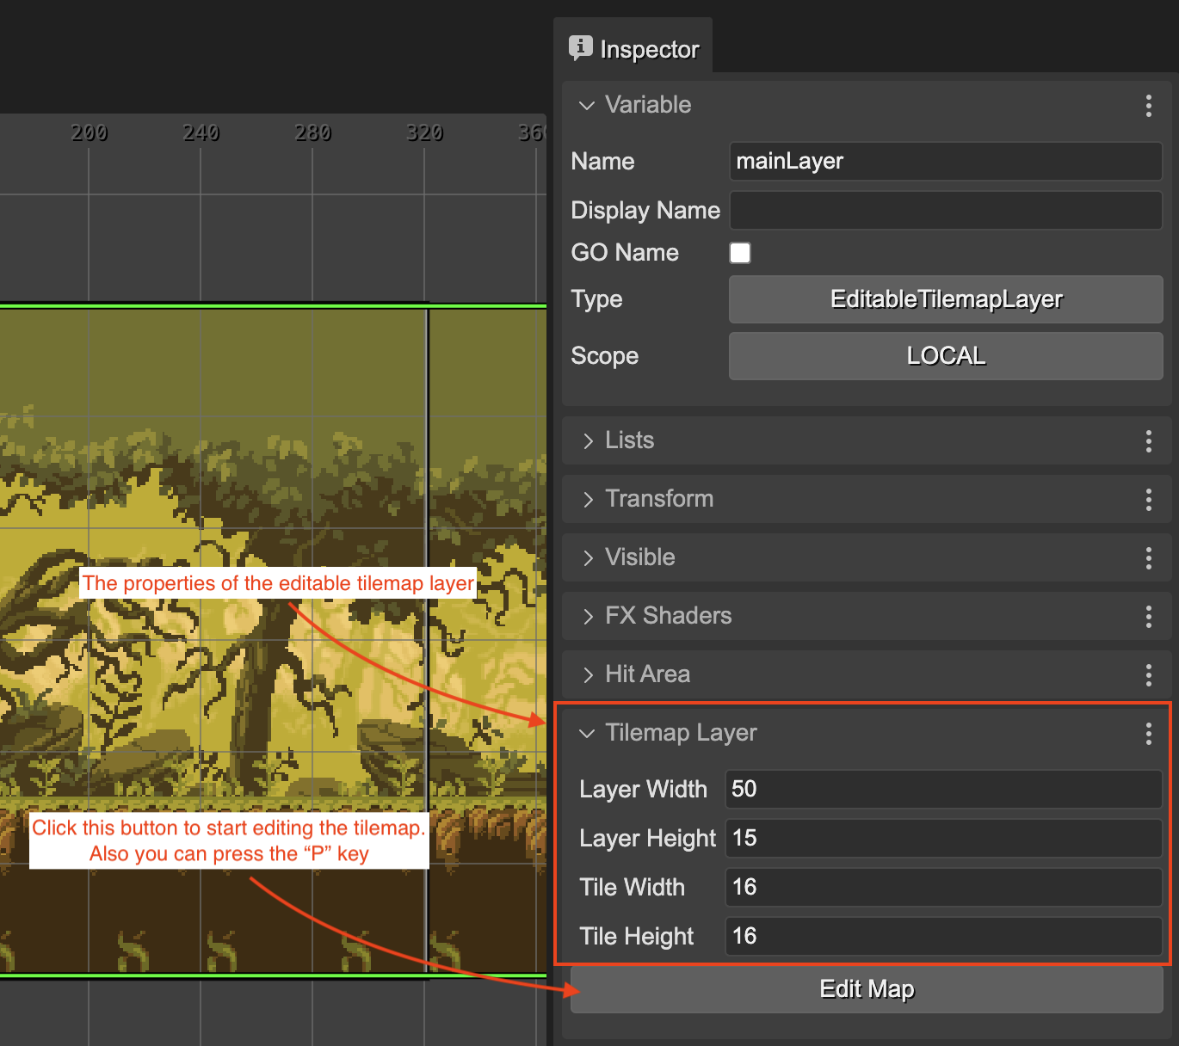Toggle the EditableTilemapLayer type selector
Viewport: 1179px width, 1046px height.
[945, 299]
